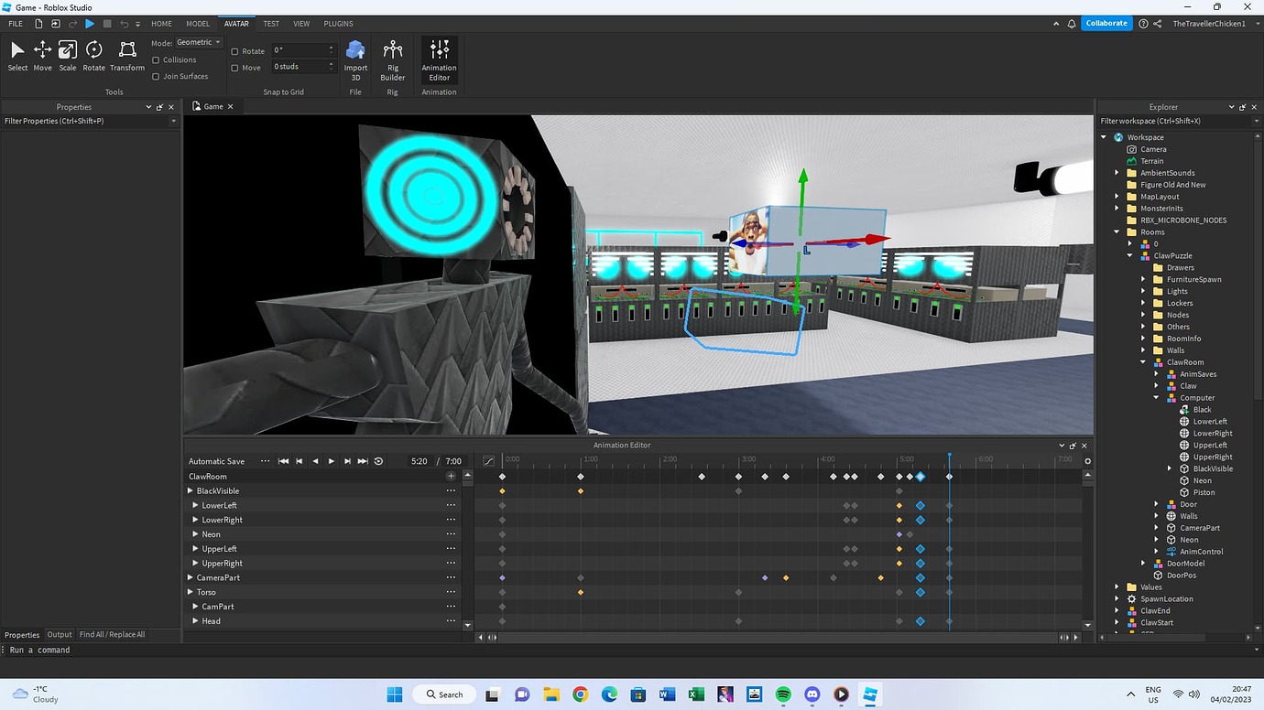Expand the AmbientSounds folder in Explorer
This screenshot has height=710, width=1264.
[1117, 173]
